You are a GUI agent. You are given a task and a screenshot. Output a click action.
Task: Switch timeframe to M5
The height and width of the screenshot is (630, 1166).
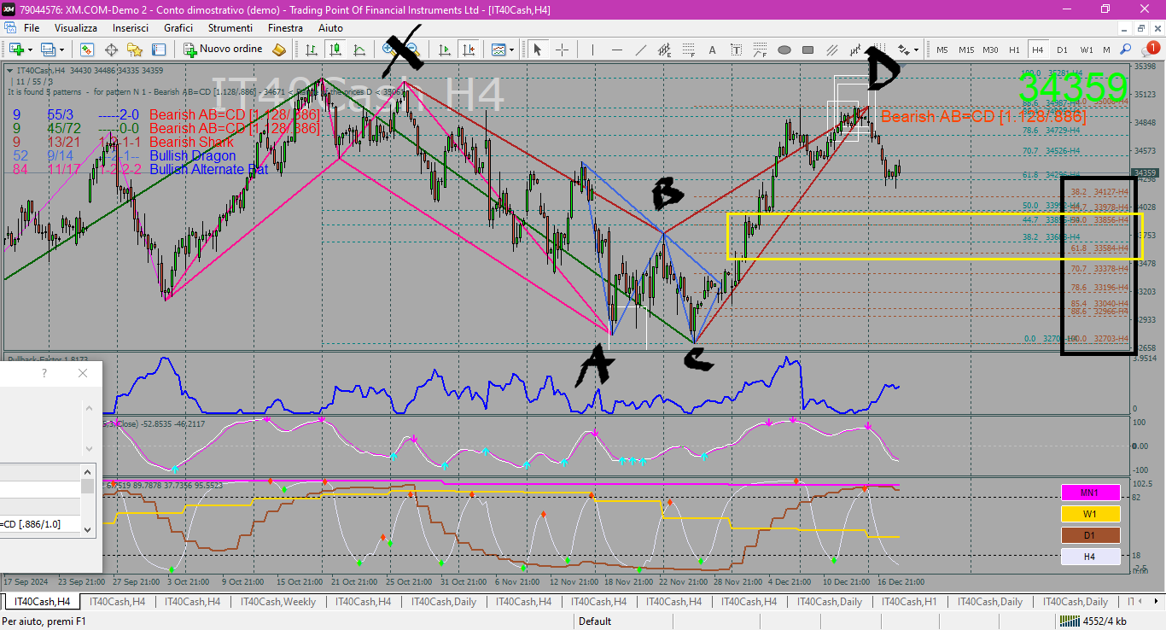click(x=942, y=50)
